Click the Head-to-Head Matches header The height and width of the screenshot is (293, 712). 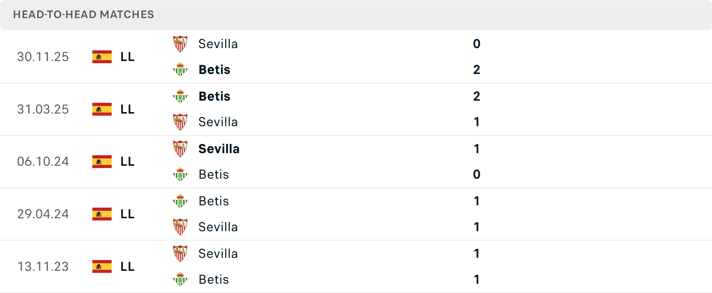coord(83,14)
